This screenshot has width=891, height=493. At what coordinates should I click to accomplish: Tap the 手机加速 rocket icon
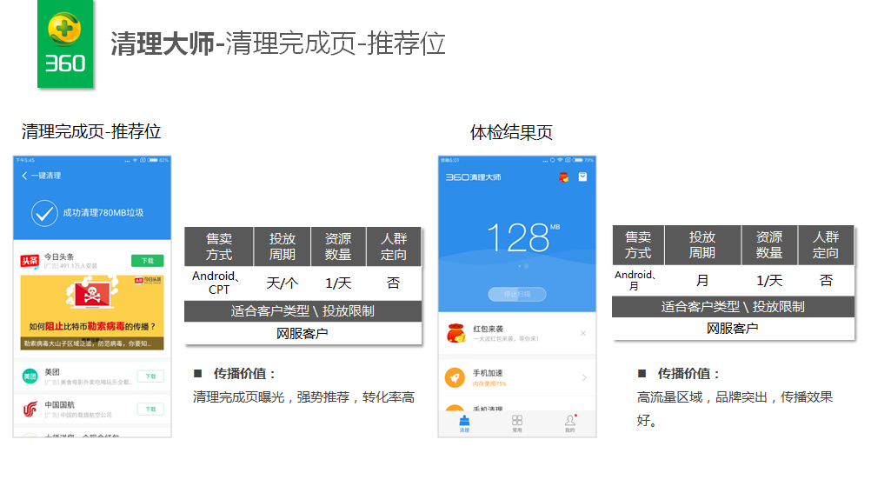click(455, 377)
